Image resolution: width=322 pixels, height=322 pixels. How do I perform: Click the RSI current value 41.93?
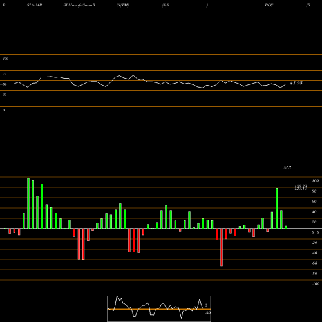[296, 83]
